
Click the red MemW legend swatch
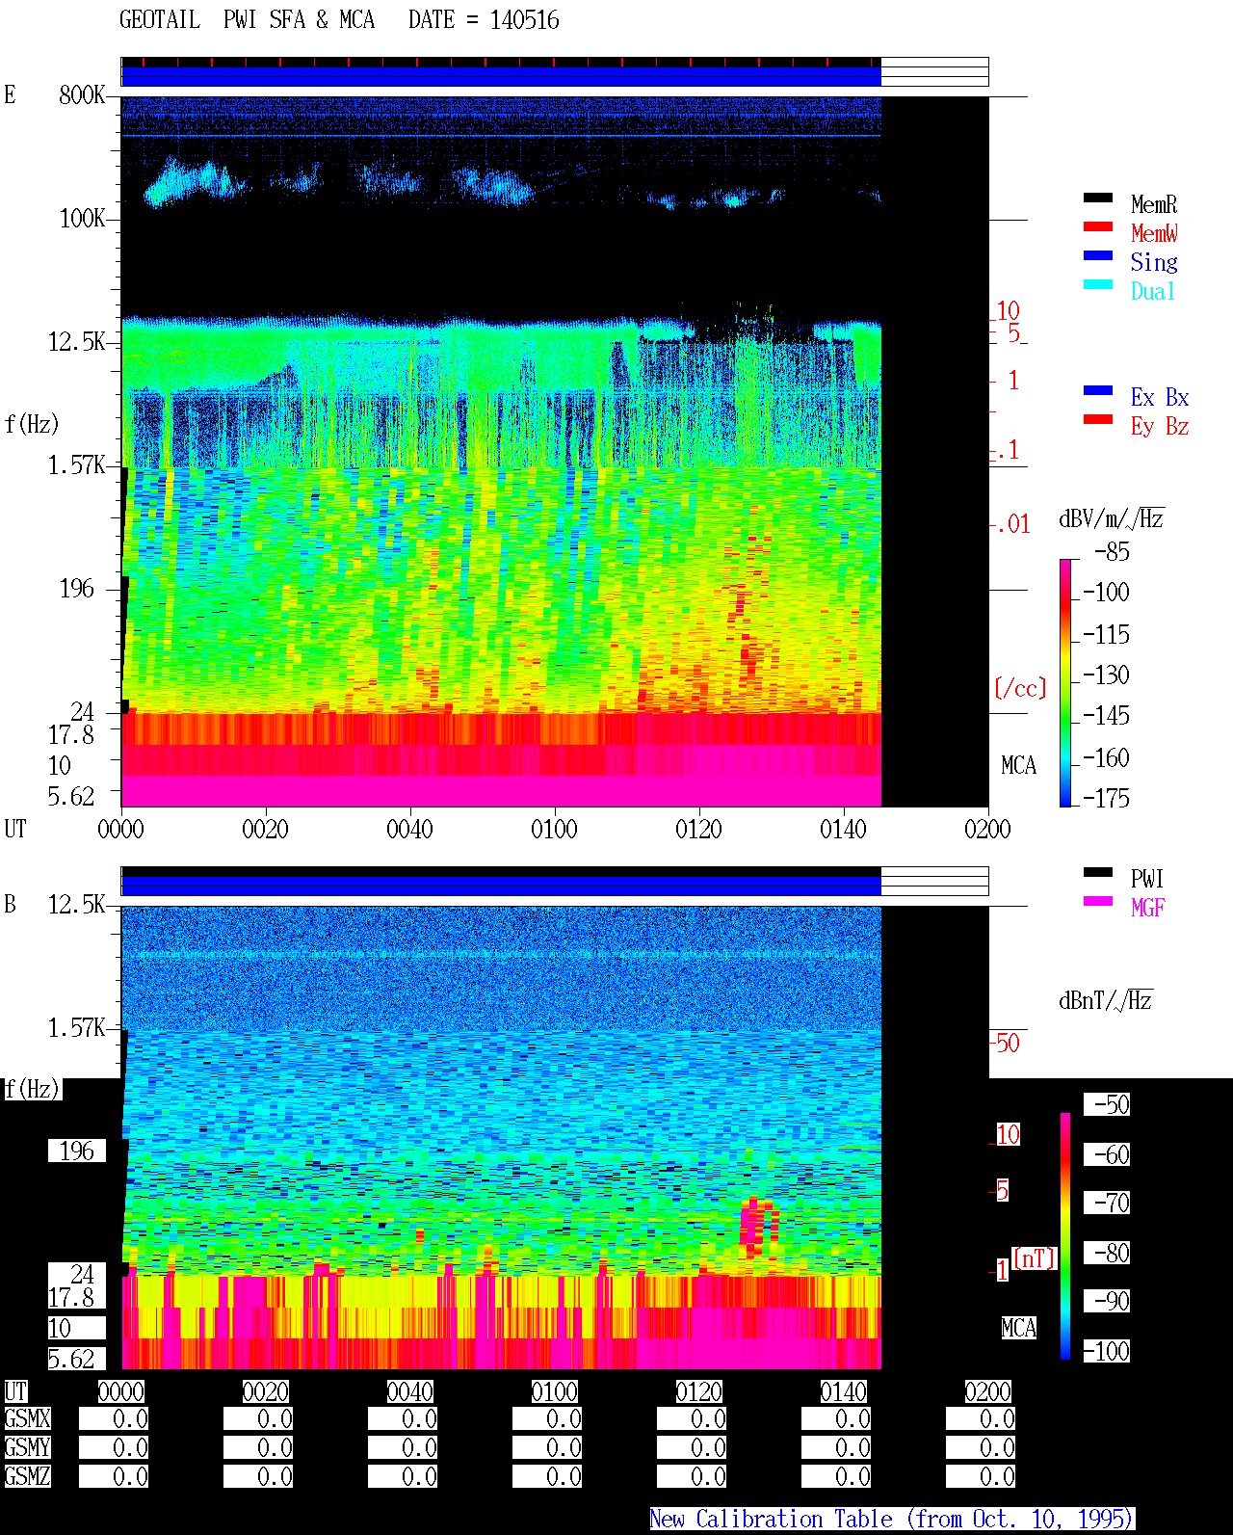tap(1098, 226)
